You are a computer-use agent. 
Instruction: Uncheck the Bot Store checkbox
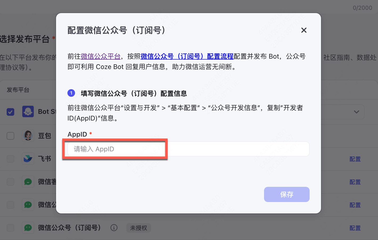[x=10, y=112]
